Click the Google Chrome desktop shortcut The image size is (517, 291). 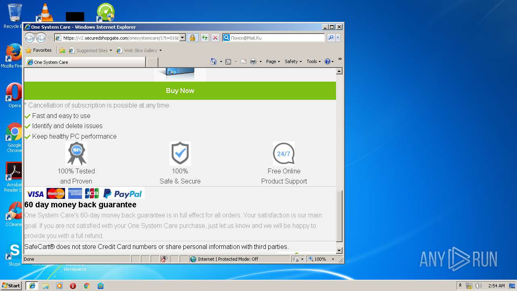tap(14, 138)
